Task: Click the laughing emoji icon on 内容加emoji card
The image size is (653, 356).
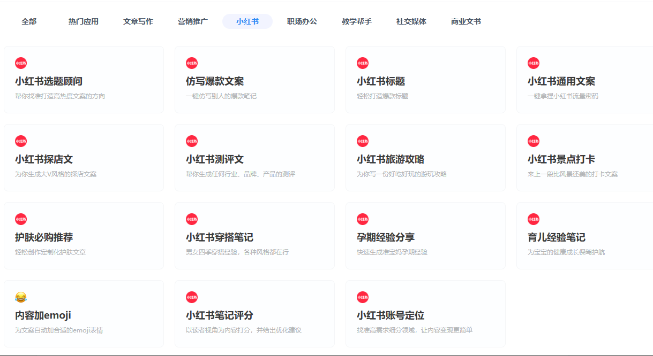Action: (x=21, y=297)
